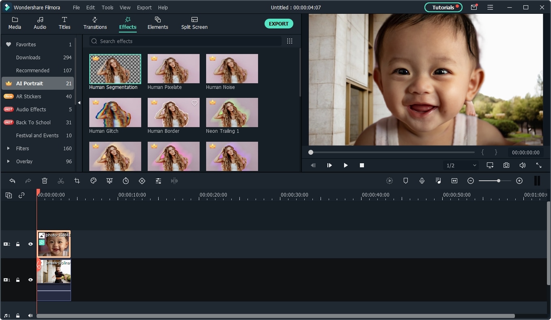Step back one frame in preview
Image resolution: width=551 pixels, height=320 pixels.
point(313,165)
